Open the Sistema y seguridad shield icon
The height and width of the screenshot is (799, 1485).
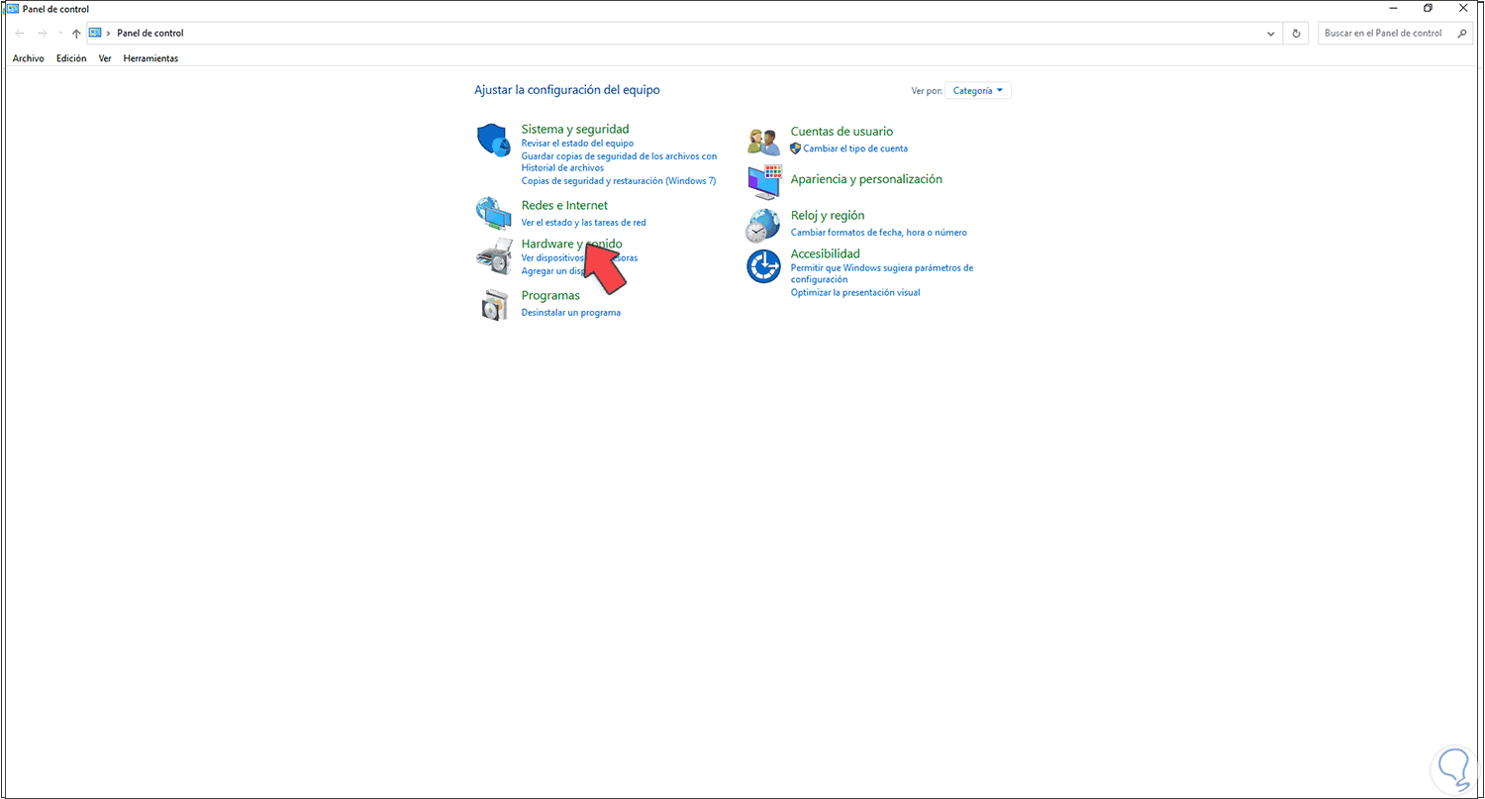coord(492,141)
